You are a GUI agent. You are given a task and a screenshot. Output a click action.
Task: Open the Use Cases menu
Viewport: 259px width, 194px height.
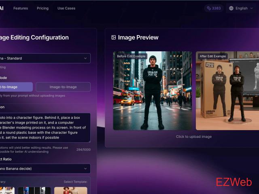66,8
